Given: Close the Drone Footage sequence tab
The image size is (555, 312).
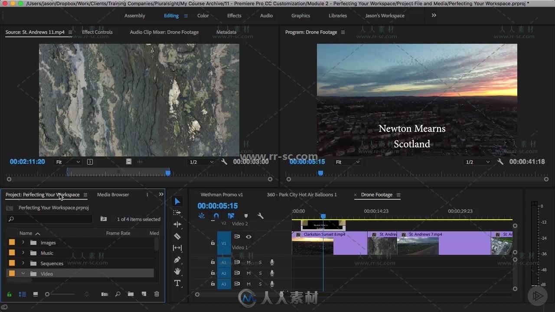Looking at the screenshot, I should (x=356, y=195).
